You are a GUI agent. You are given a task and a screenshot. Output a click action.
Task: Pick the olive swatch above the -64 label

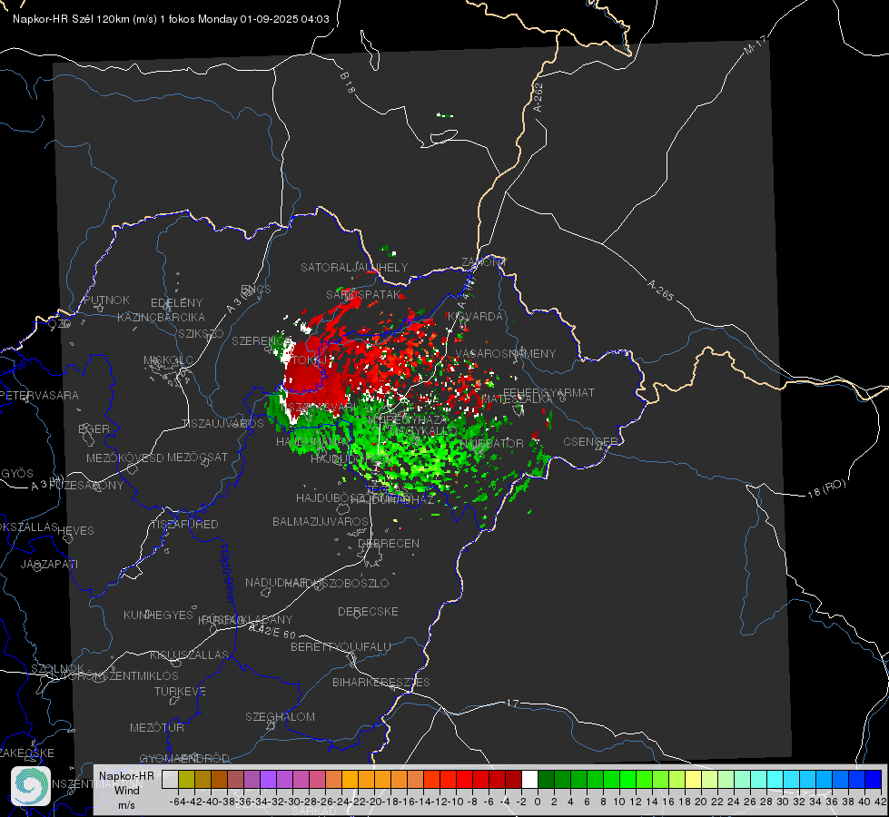(x=186, y=779)
